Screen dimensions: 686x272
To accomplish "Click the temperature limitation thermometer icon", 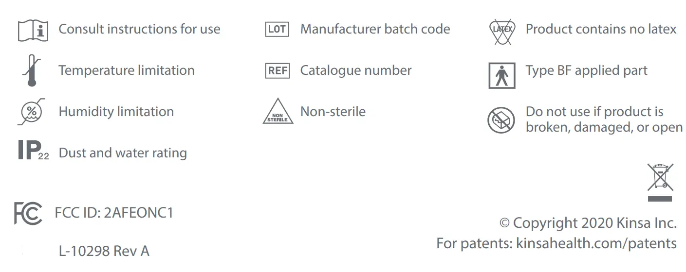I will pos(32,71).
